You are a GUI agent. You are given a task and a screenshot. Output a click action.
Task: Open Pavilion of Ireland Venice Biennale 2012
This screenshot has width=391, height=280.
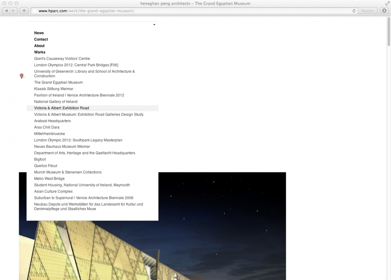[x=79, y=95]
